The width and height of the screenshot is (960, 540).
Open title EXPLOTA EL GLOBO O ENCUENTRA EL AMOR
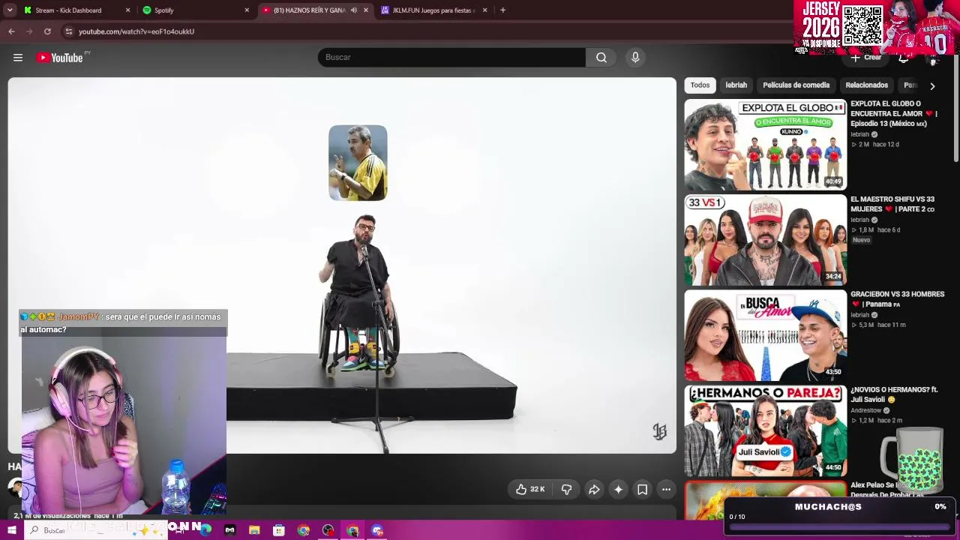click(x=894, y=113)
